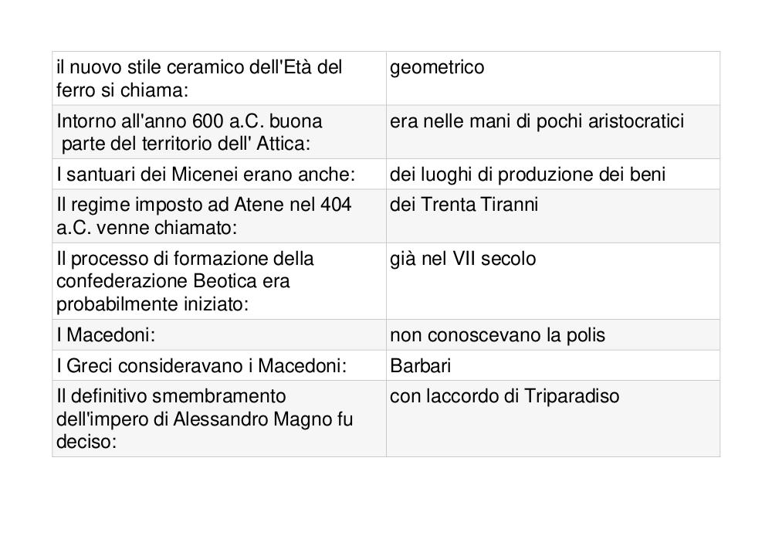Click the text 'a.C. venne chiamato:'
The image size is (772, 546).
pyautogui.click(x=147, y=228)
